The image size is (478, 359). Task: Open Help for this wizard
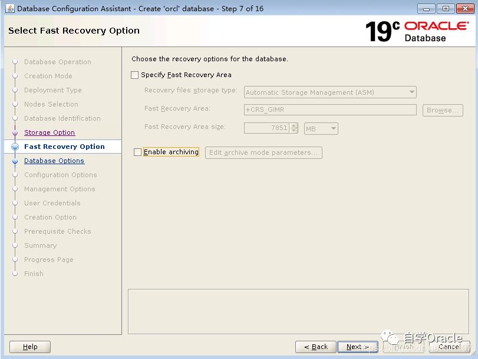click(30, 347)
